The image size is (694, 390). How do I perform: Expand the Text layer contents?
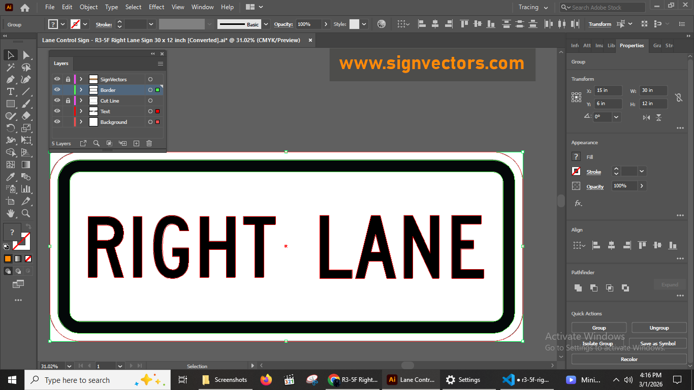click(x=81, y=111)
